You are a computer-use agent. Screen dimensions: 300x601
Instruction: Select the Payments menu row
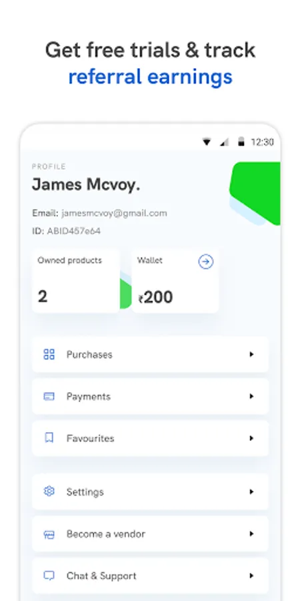point(150,396)
